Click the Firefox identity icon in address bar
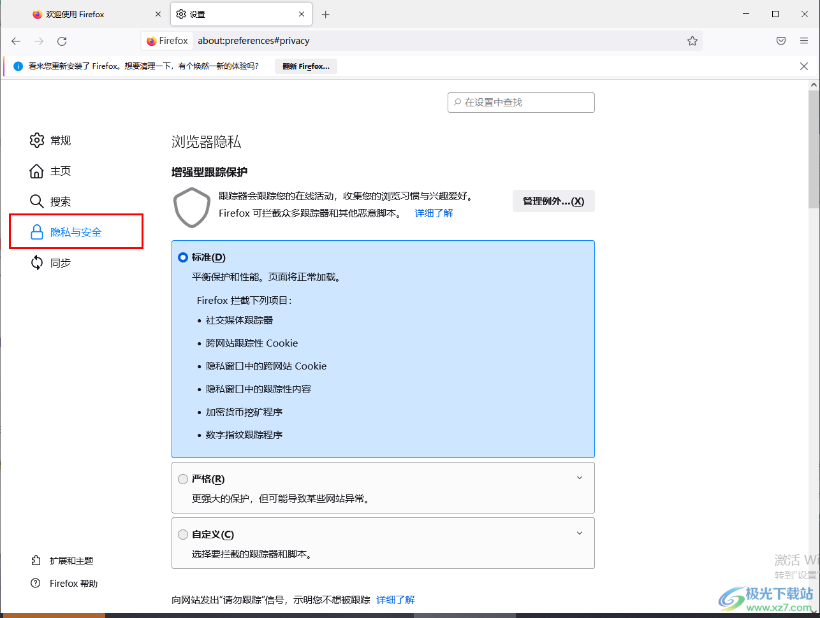Viewport: 820px width, 618px height. [x=152, y=41]
